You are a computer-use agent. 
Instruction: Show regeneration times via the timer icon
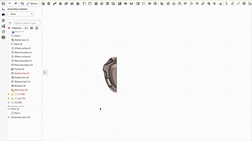(x=37, y=28)
